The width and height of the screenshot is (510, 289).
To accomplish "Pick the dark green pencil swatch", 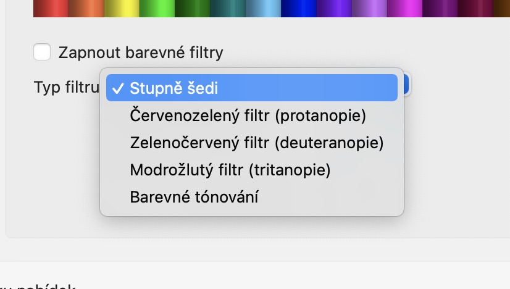I will pyautogui.click(x=192, y=8).
